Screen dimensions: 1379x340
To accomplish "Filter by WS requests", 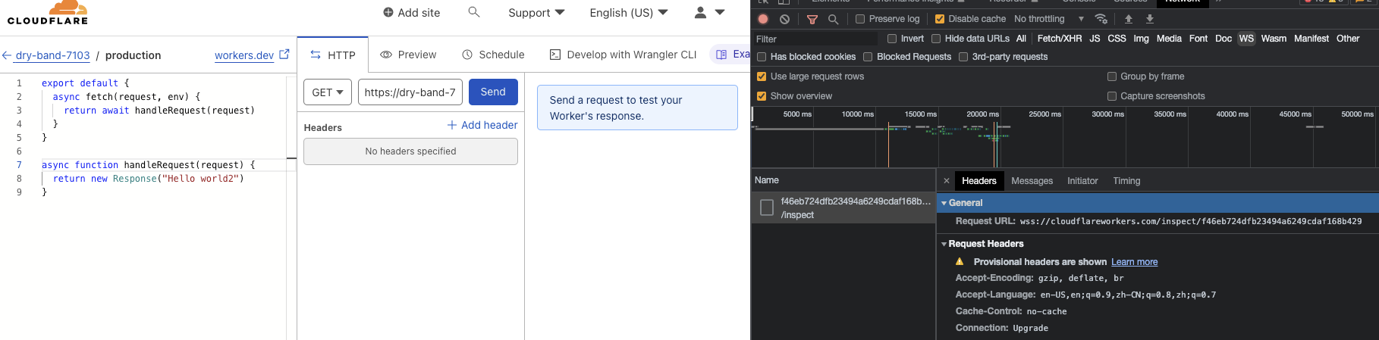I will pyautogui.click(x=1246, y=39).
